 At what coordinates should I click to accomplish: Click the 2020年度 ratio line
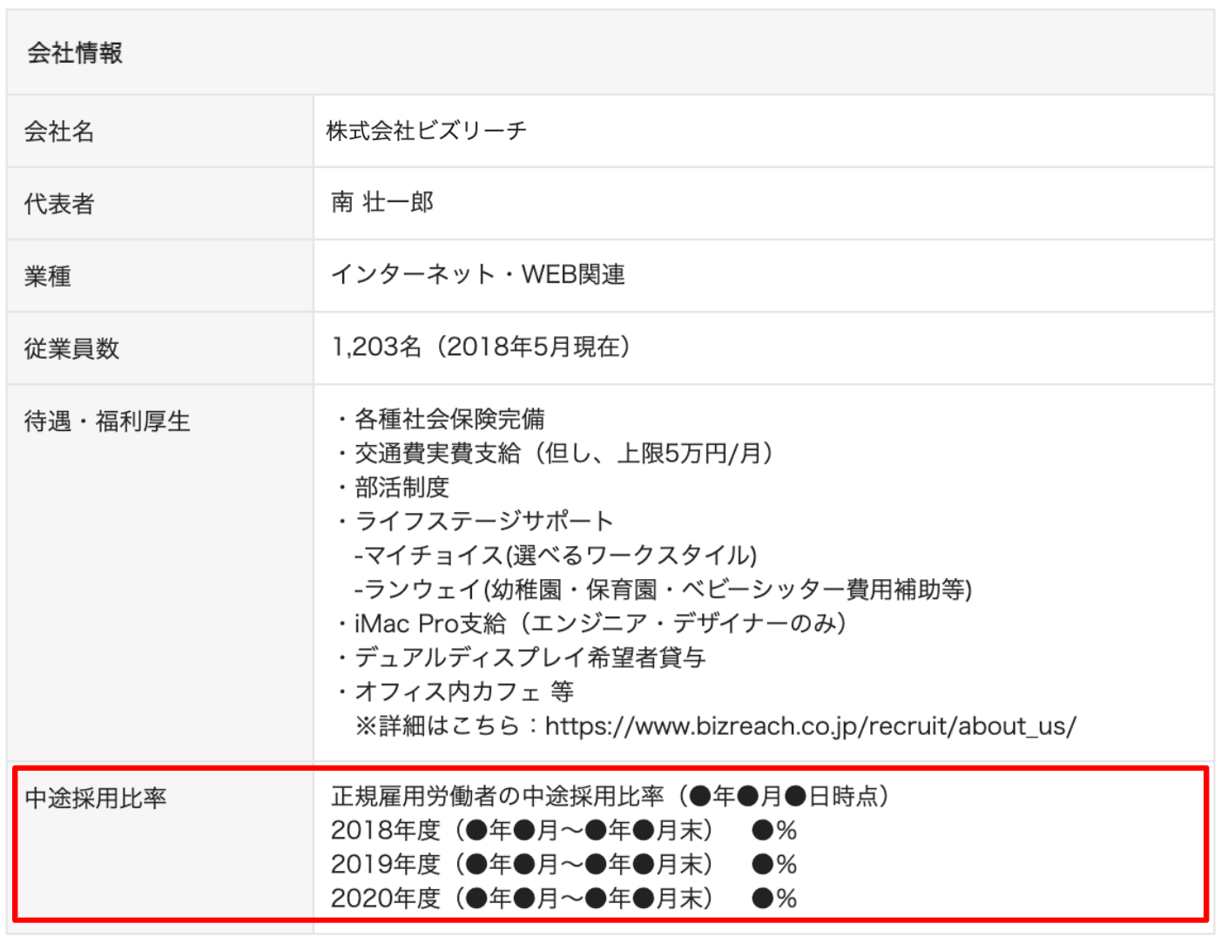(563, 898)
